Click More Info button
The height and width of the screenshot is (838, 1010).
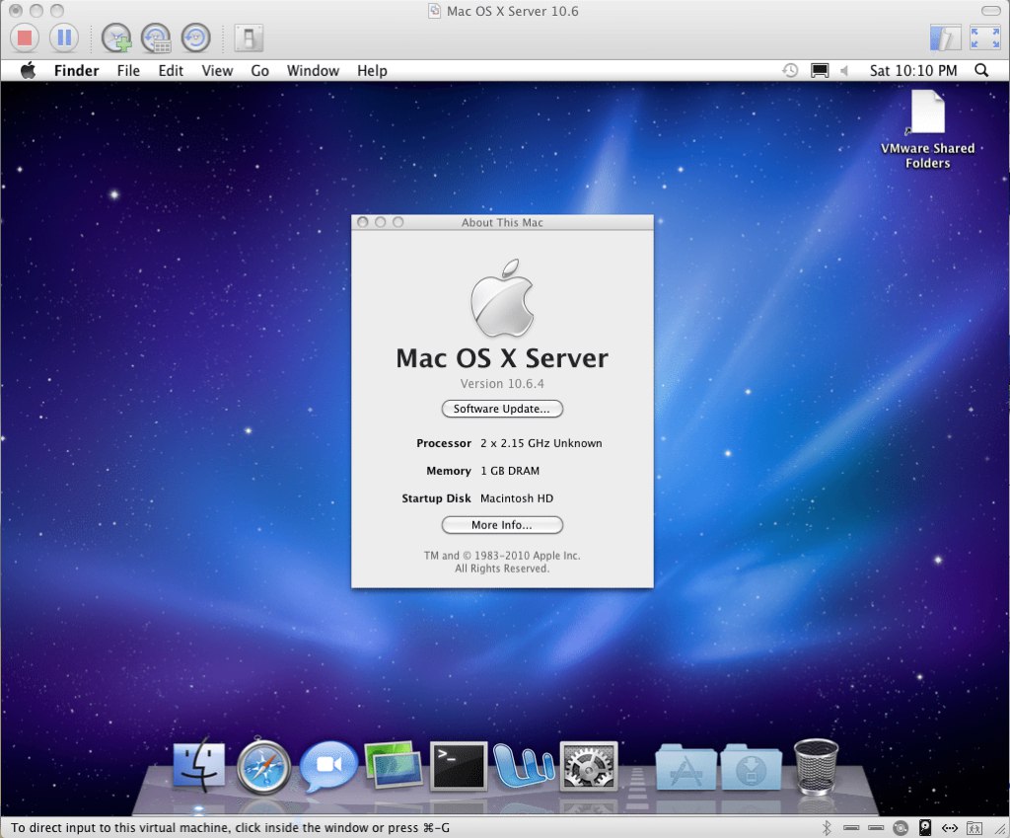[x=502, y=525]
